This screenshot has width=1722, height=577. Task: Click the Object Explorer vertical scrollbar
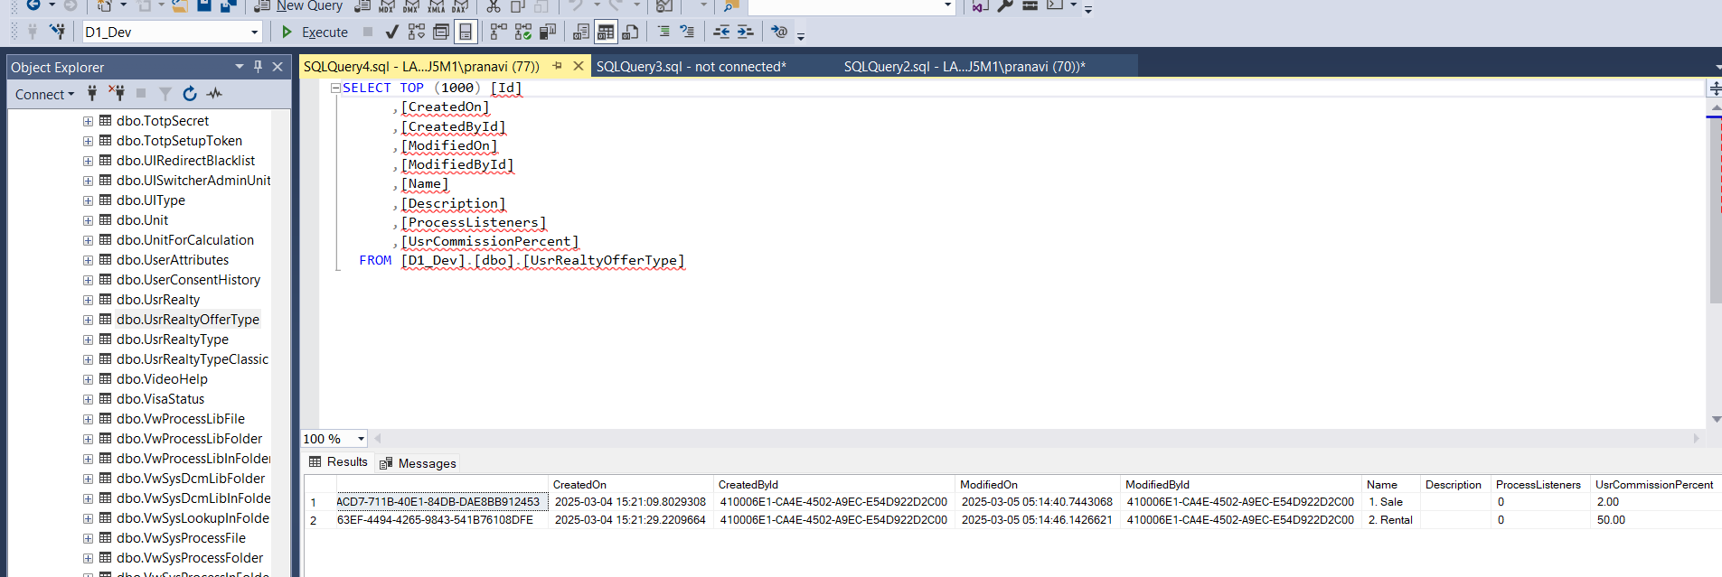coord(281,343)
